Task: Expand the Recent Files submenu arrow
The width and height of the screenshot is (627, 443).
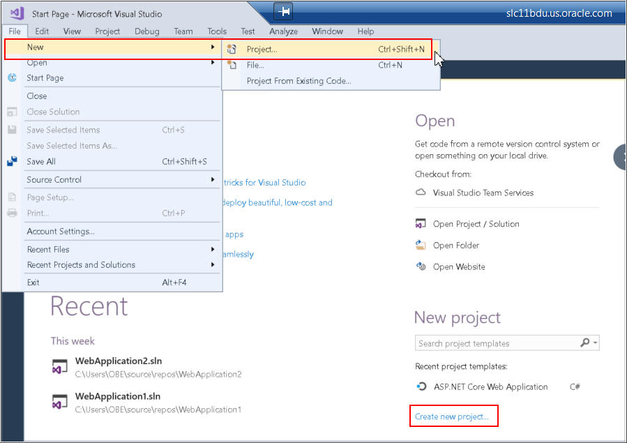Action: (x=213, y=249)
